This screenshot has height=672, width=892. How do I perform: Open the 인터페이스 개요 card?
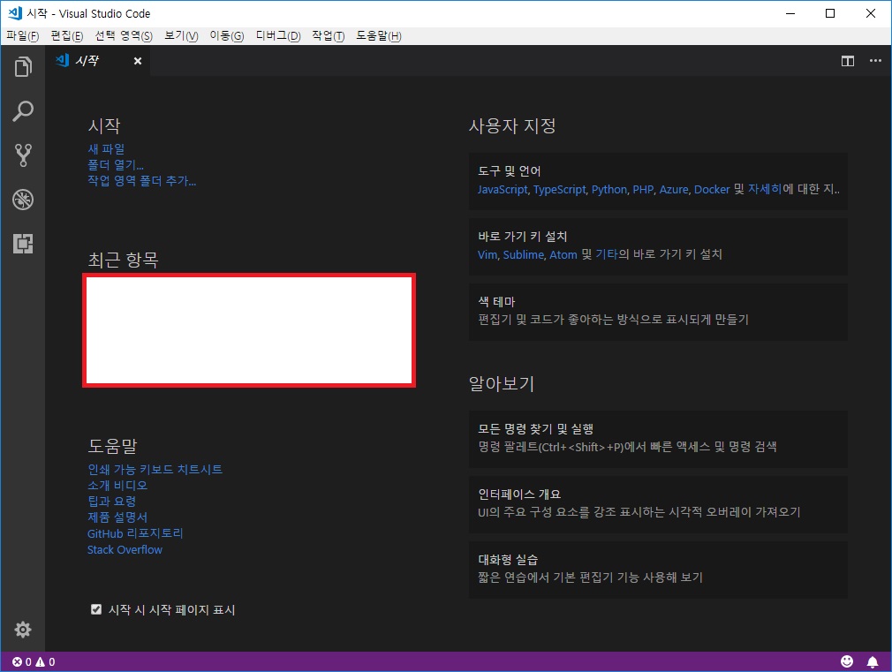(x=658, y=504)
